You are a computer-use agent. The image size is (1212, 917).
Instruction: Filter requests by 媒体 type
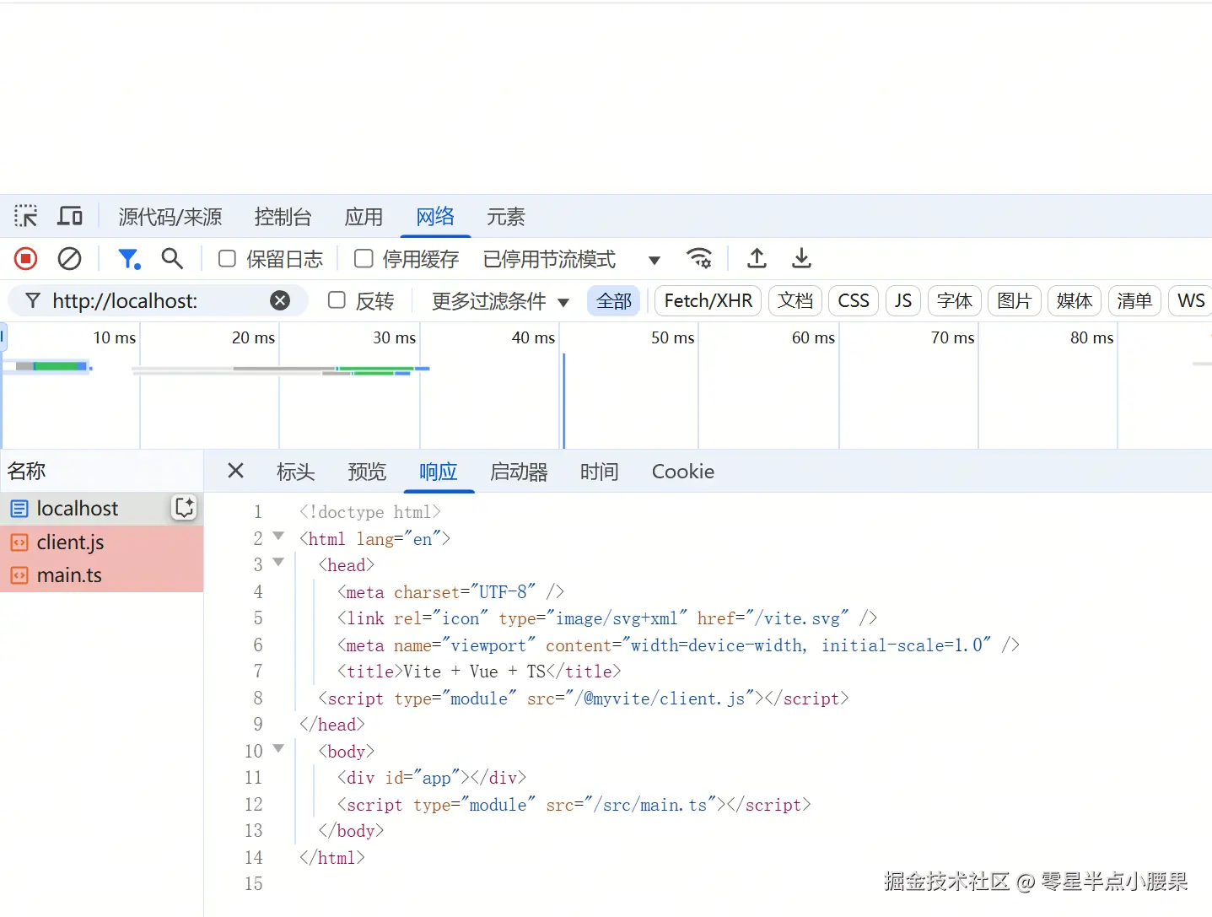click(1075, 301)
